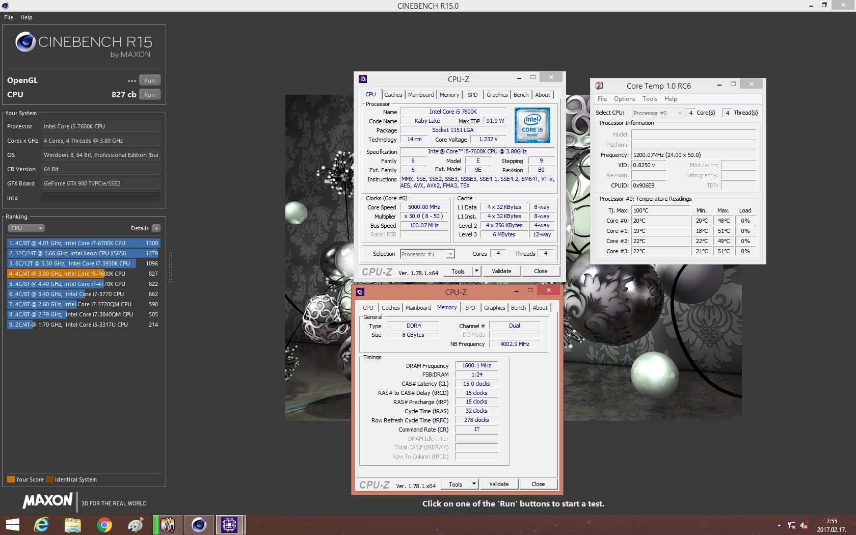
Task: Click Tools button in Memory CPU-Z window
Action: (456, 484)
